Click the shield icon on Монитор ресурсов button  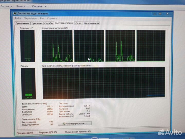(64, 124)
